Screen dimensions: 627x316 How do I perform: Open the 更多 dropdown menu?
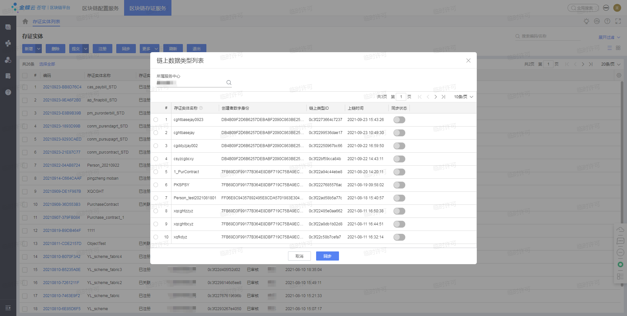click(150, 49)
